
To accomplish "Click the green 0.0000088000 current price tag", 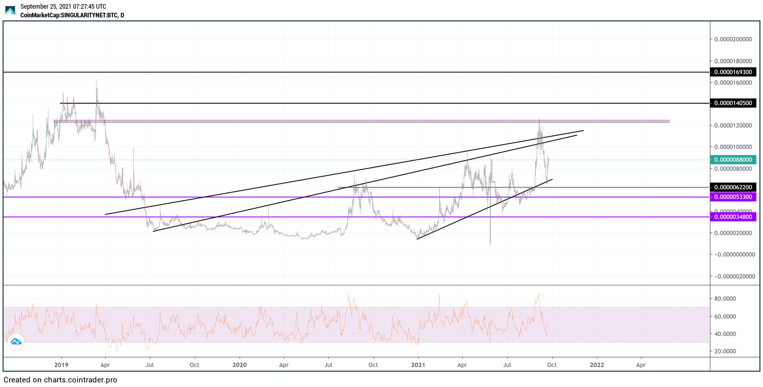I will click(735, 160).
